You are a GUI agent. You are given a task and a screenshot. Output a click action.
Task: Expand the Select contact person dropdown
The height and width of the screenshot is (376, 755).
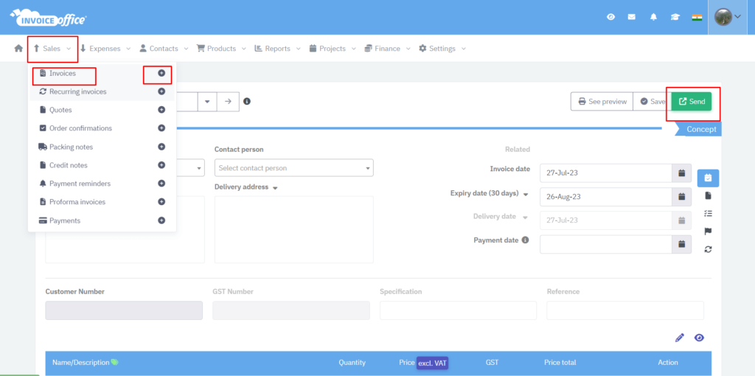click(293, 168)
